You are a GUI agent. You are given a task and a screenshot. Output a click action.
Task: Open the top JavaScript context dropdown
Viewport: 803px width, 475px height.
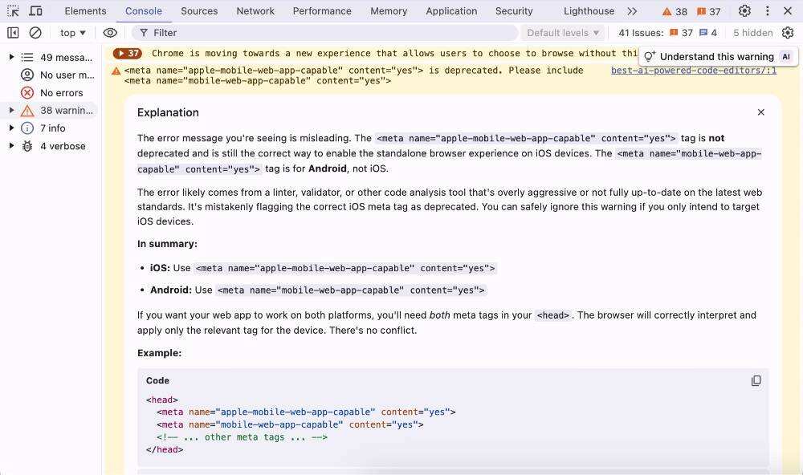[73, 33]
